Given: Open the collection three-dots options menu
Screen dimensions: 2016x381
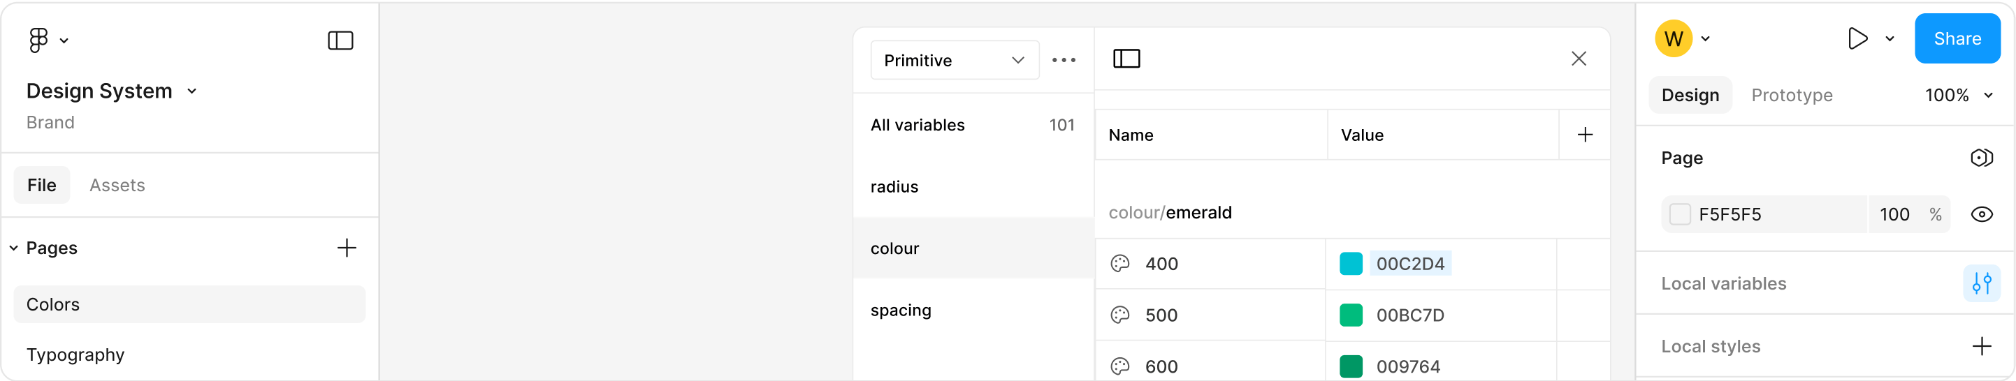Looking at the screenshot, I should point(1064,60).
